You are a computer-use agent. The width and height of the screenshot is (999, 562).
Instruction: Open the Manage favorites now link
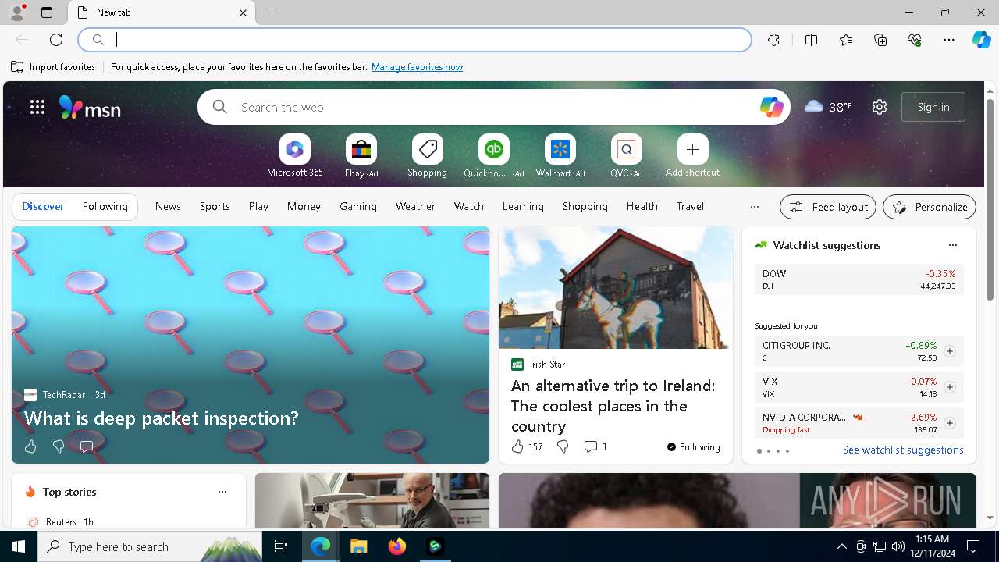[417, 67]
